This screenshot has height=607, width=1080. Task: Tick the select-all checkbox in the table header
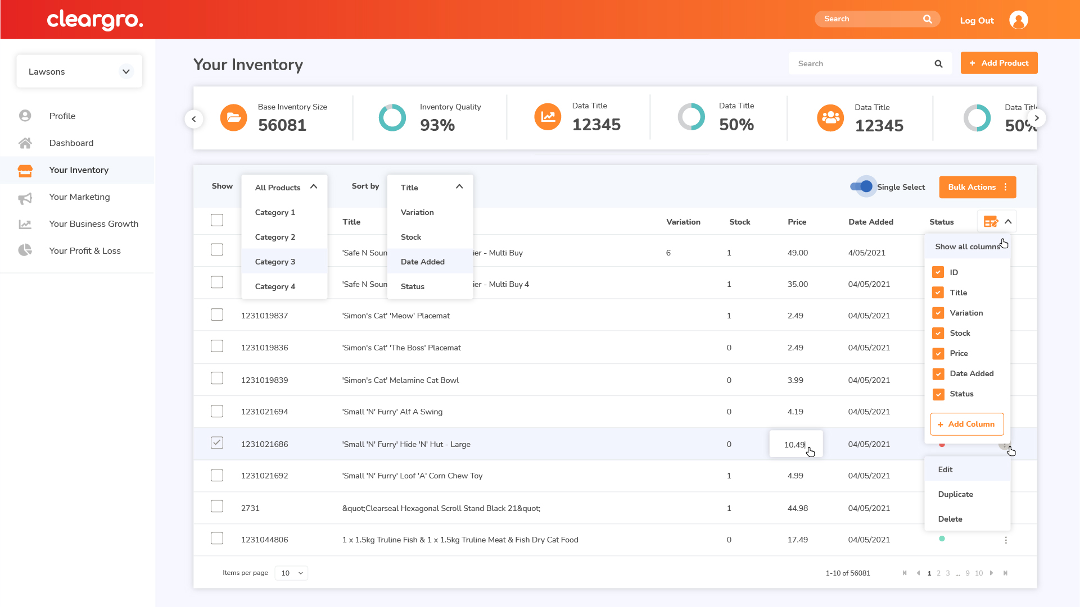(217, 220)
